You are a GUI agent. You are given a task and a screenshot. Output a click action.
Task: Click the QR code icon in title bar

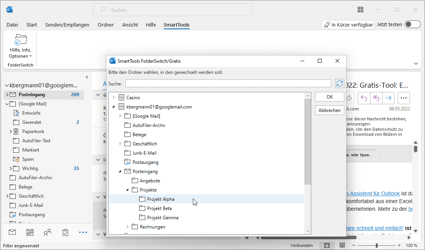[360, 10]
